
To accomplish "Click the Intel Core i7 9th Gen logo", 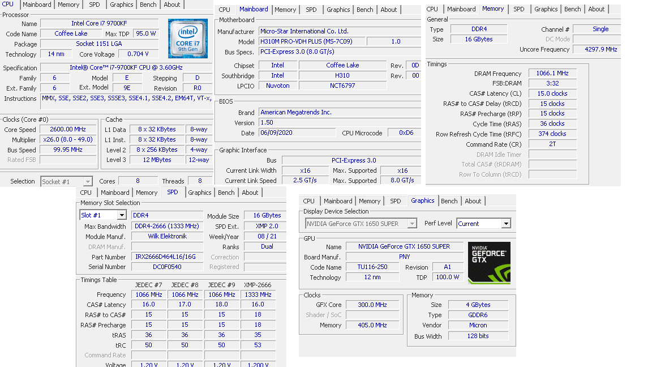I will [187, 38].
